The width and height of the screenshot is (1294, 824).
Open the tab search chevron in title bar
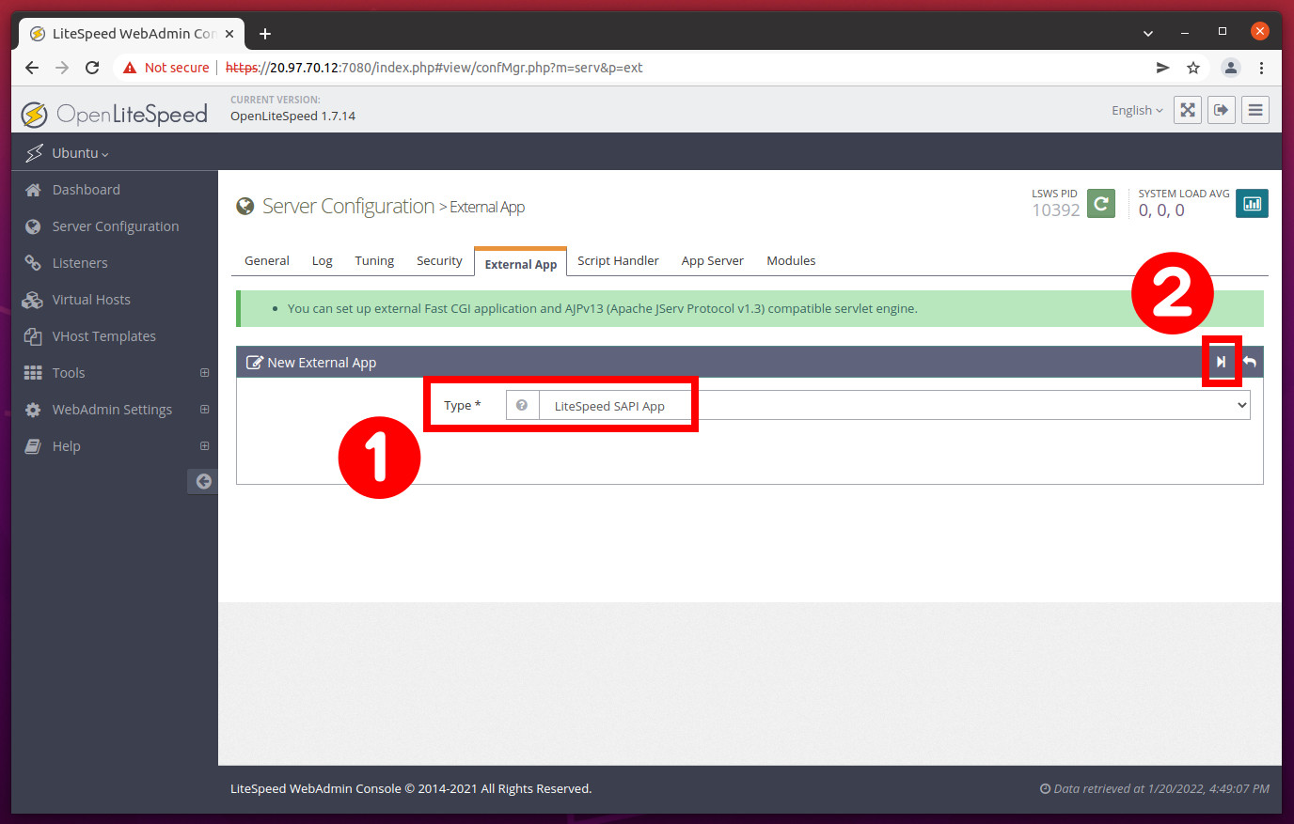[x=1148, y=33]
